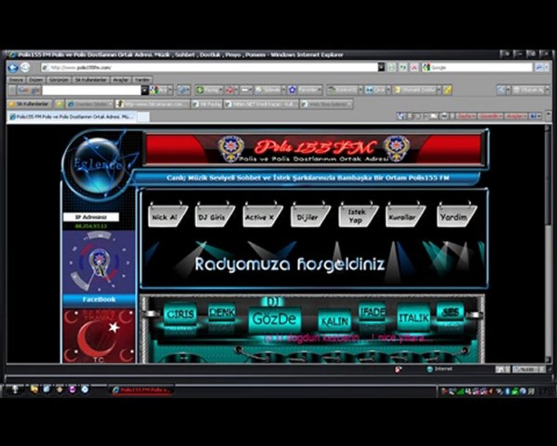Click the GIRIS chat login button

coord(180,313)
